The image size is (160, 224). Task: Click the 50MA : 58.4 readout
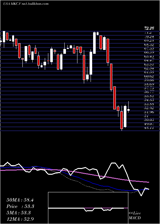coord(20,200)
